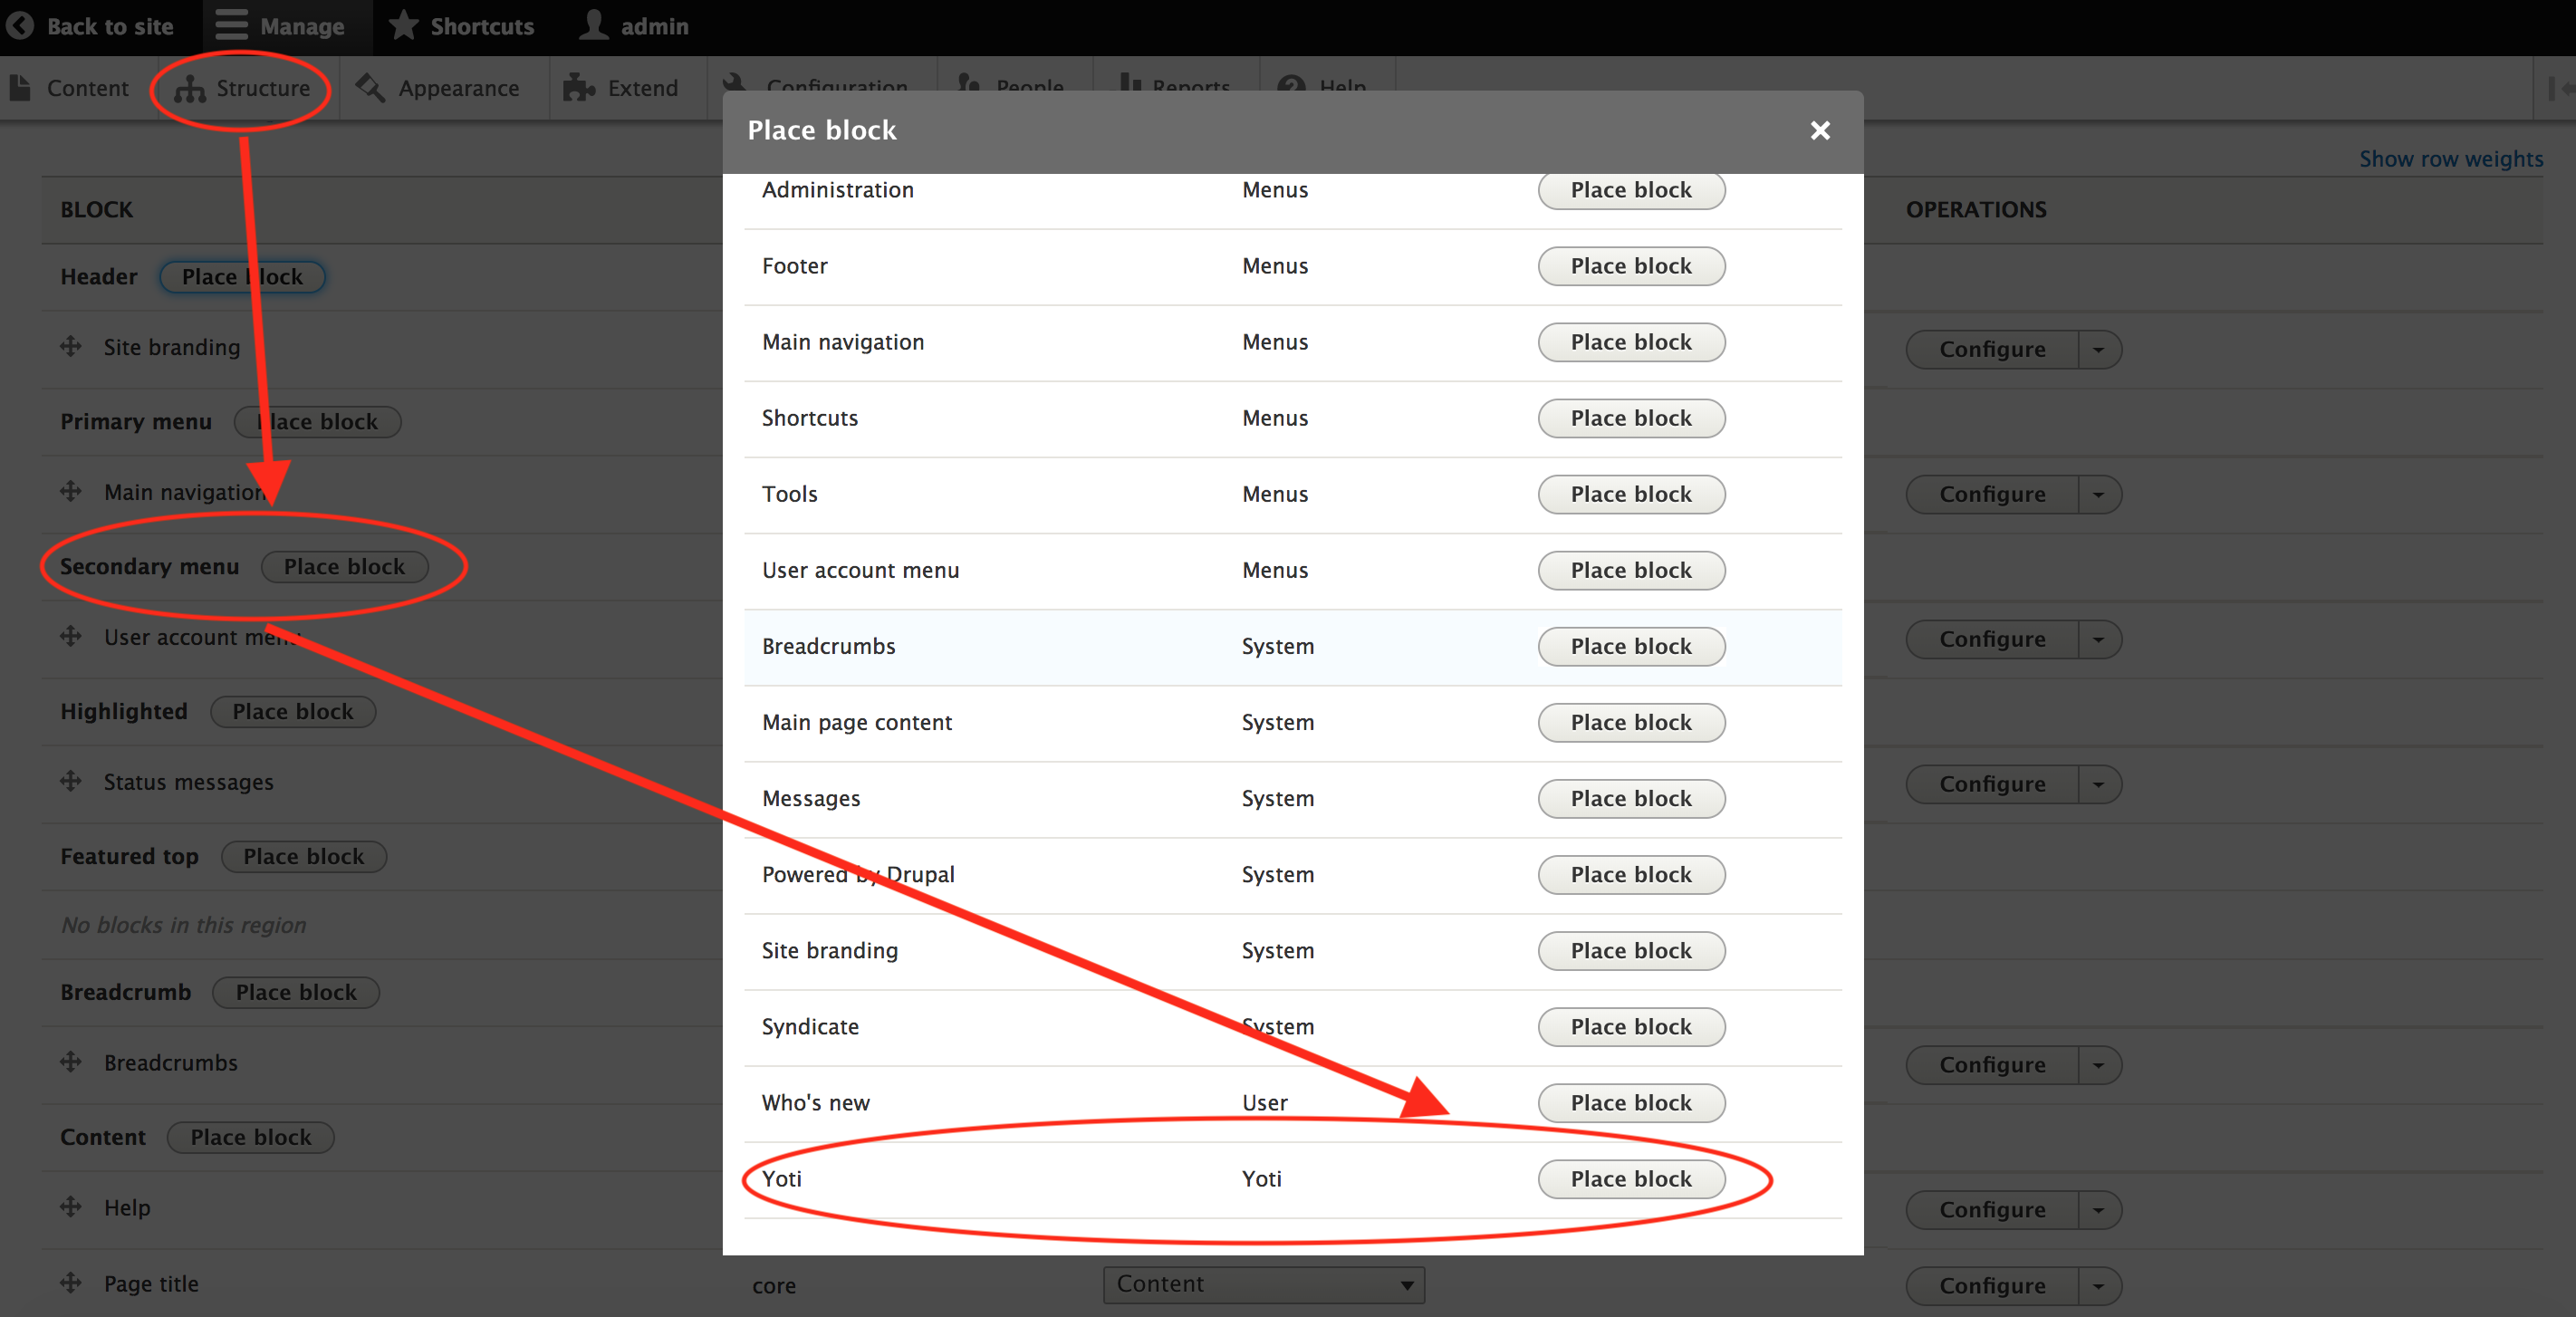
Task: Close the Place block dialog
Action: point(1820,131)
